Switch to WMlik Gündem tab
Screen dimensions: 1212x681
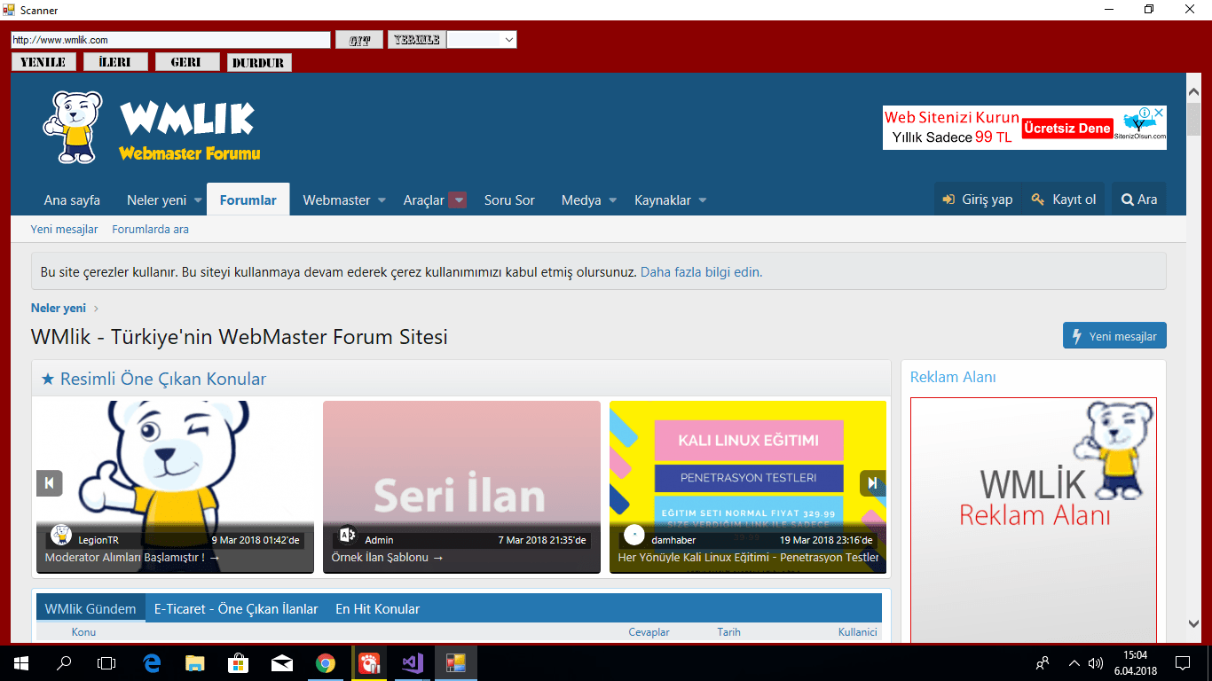91,609
